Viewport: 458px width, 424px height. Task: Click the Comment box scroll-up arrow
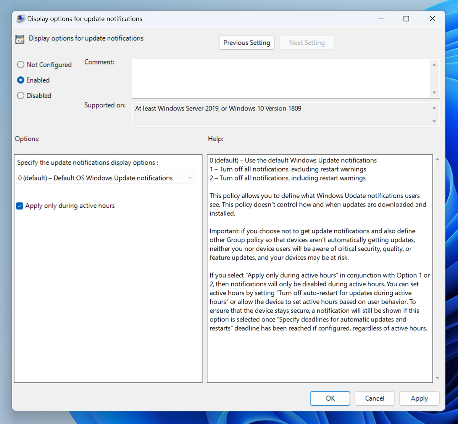tap(434, 65)
